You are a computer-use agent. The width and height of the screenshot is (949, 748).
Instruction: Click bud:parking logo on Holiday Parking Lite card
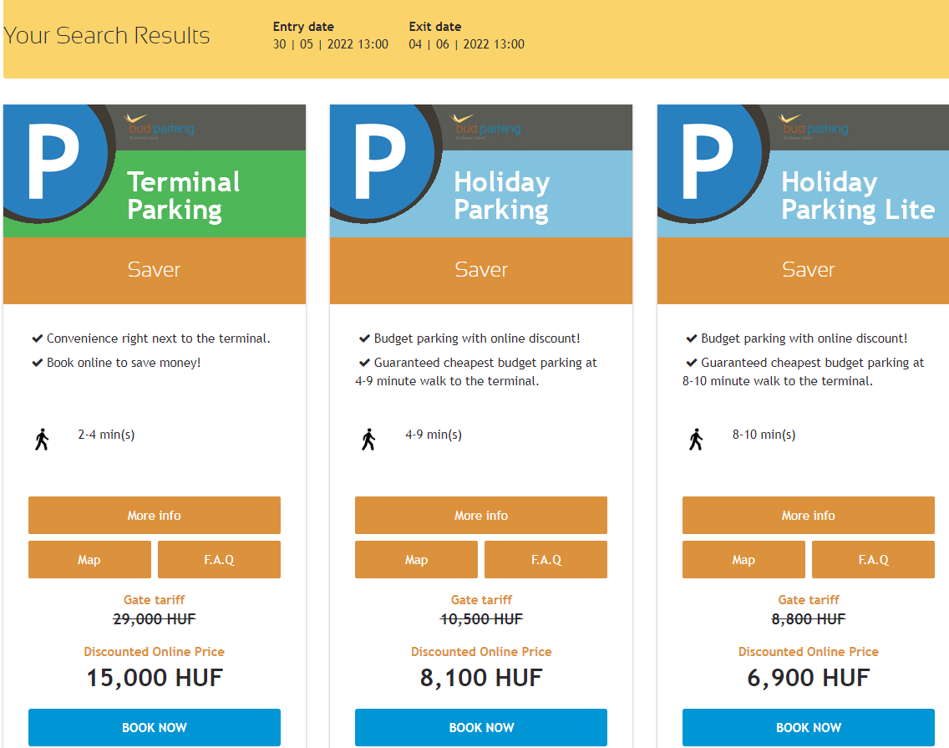814,127
